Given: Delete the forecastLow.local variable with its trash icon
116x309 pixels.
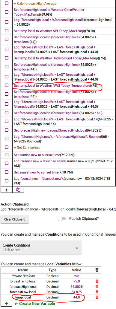Looking at the screenshot, I should (97, 292).
